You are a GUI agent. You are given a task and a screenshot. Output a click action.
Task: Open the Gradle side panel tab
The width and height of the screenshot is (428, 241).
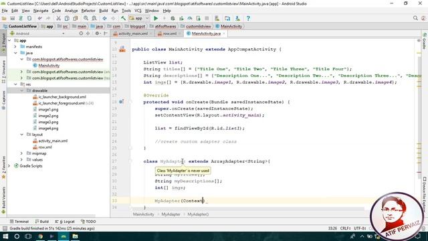point(425,41)
